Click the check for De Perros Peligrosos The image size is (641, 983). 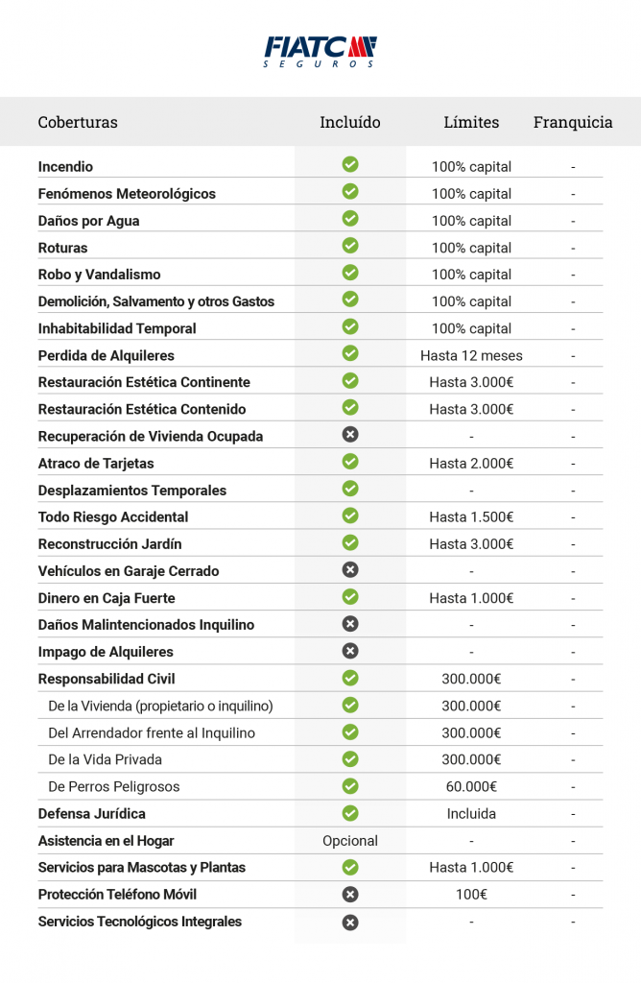click(x=350, y=785)
